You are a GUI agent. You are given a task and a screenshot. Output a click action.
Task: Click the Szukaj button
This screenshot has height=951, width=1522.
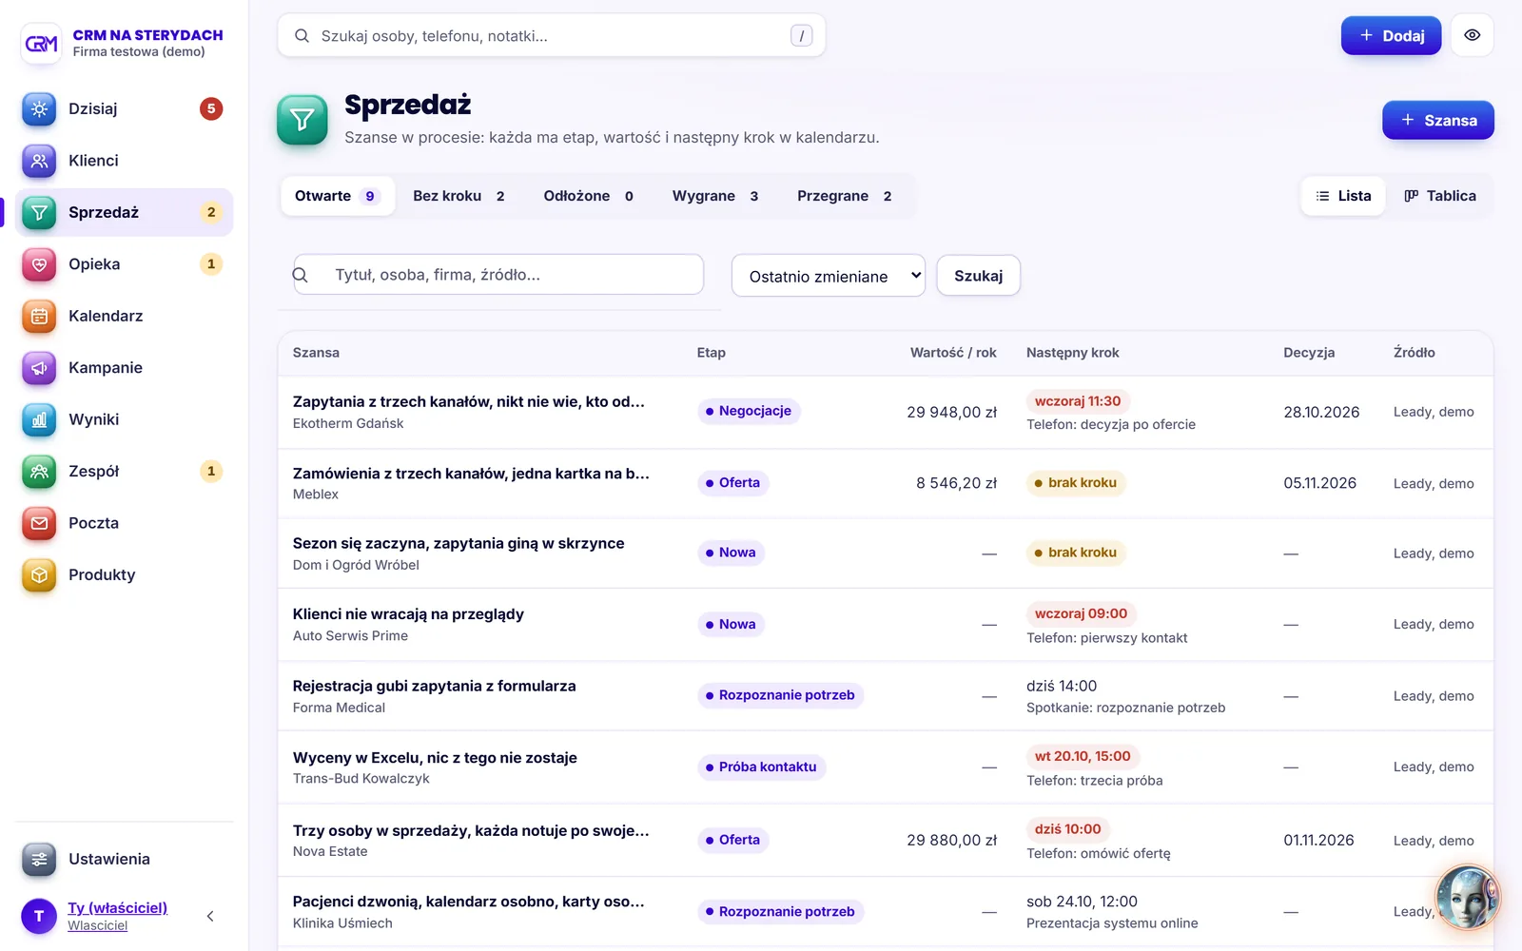978,276
